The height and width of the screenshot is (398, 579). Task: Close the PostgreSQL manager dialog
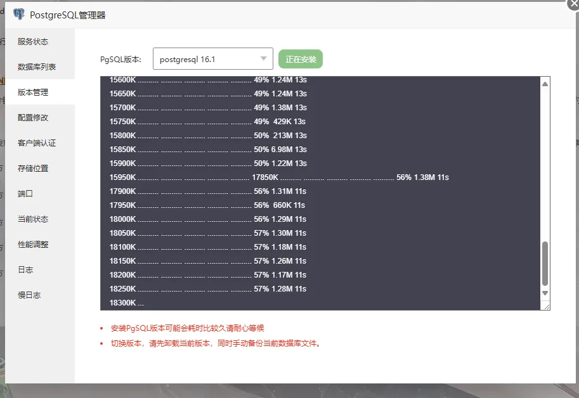574,3
